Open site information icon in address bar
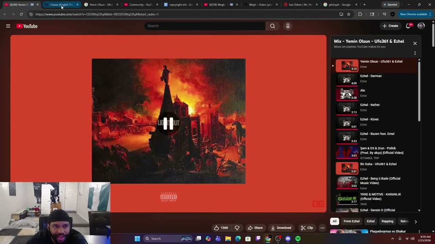 point(31,14)
